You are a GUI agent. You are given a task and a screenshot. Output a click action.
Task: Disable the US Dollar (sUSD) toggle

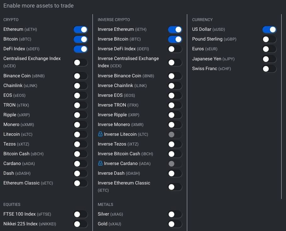click(x=269, y=30)
